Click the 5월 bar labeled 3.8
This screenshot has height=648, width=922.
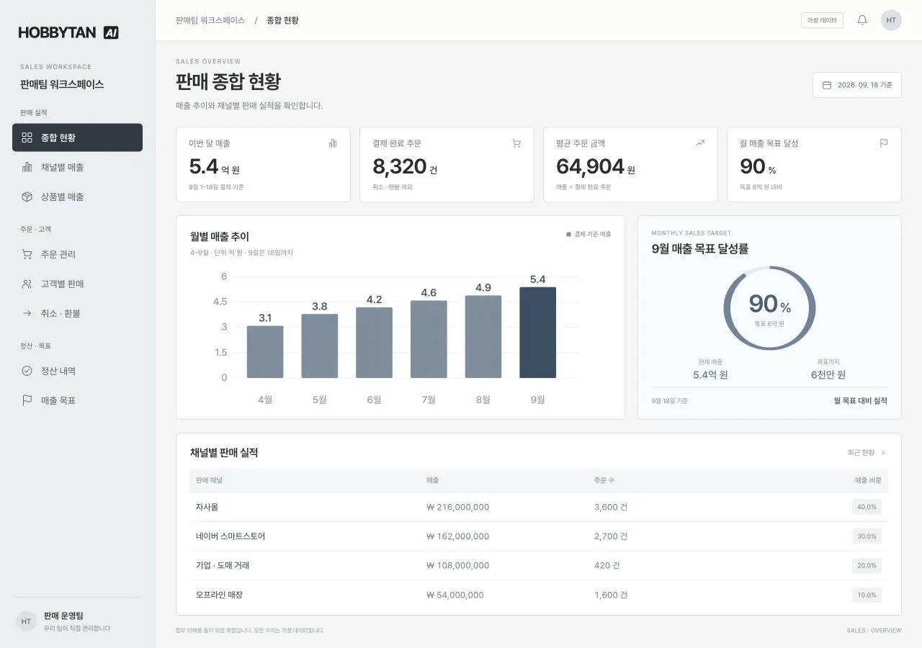pos(319,346)
